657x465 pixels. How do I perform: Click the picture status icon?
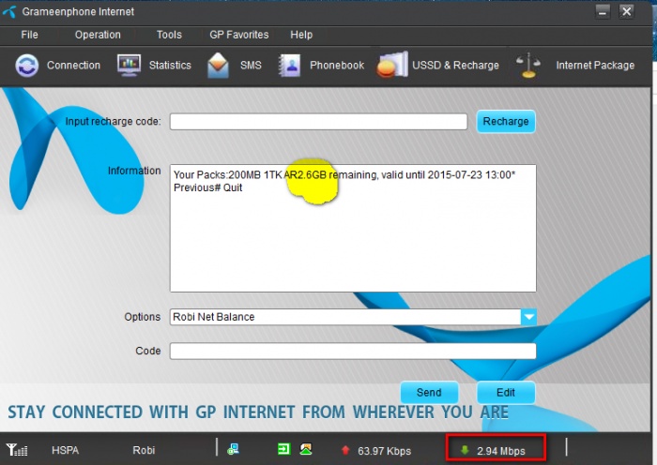pos(306,449)
